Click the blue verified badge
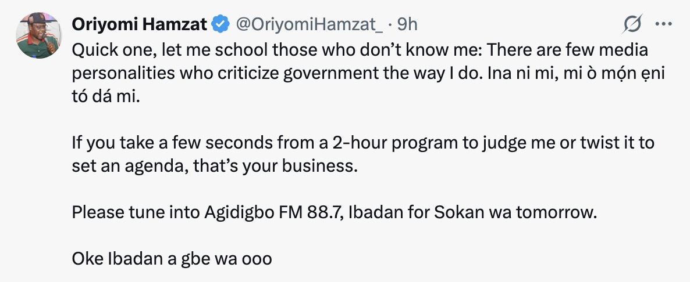The height and width of the screenshot is (282, 690). coord(219,24)
